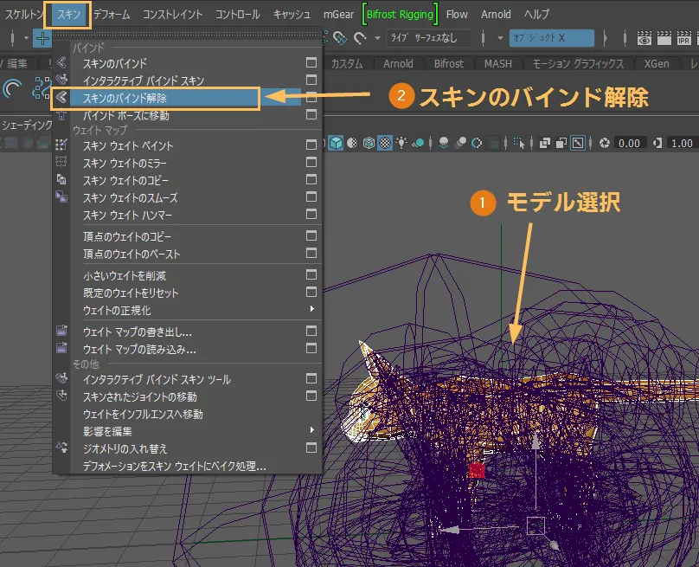
Task: Open options box for スキン ウェイトのコピー
Action: [311, 179]
